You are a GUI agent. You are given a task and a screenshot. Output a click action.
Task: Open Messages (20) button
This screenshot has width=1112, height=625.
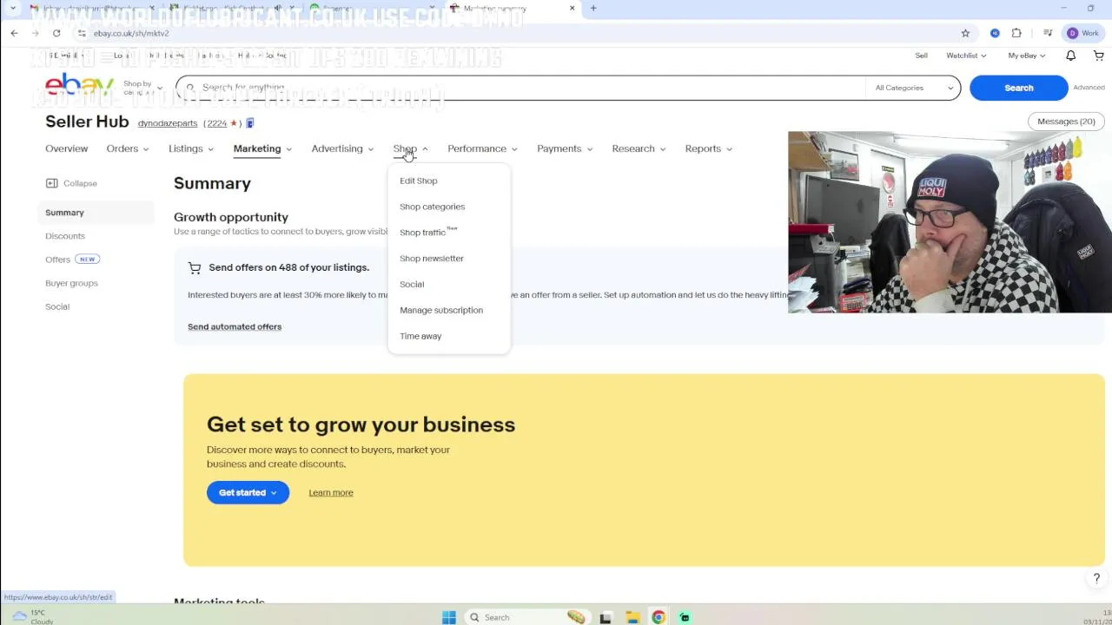tap(1066, 122)
